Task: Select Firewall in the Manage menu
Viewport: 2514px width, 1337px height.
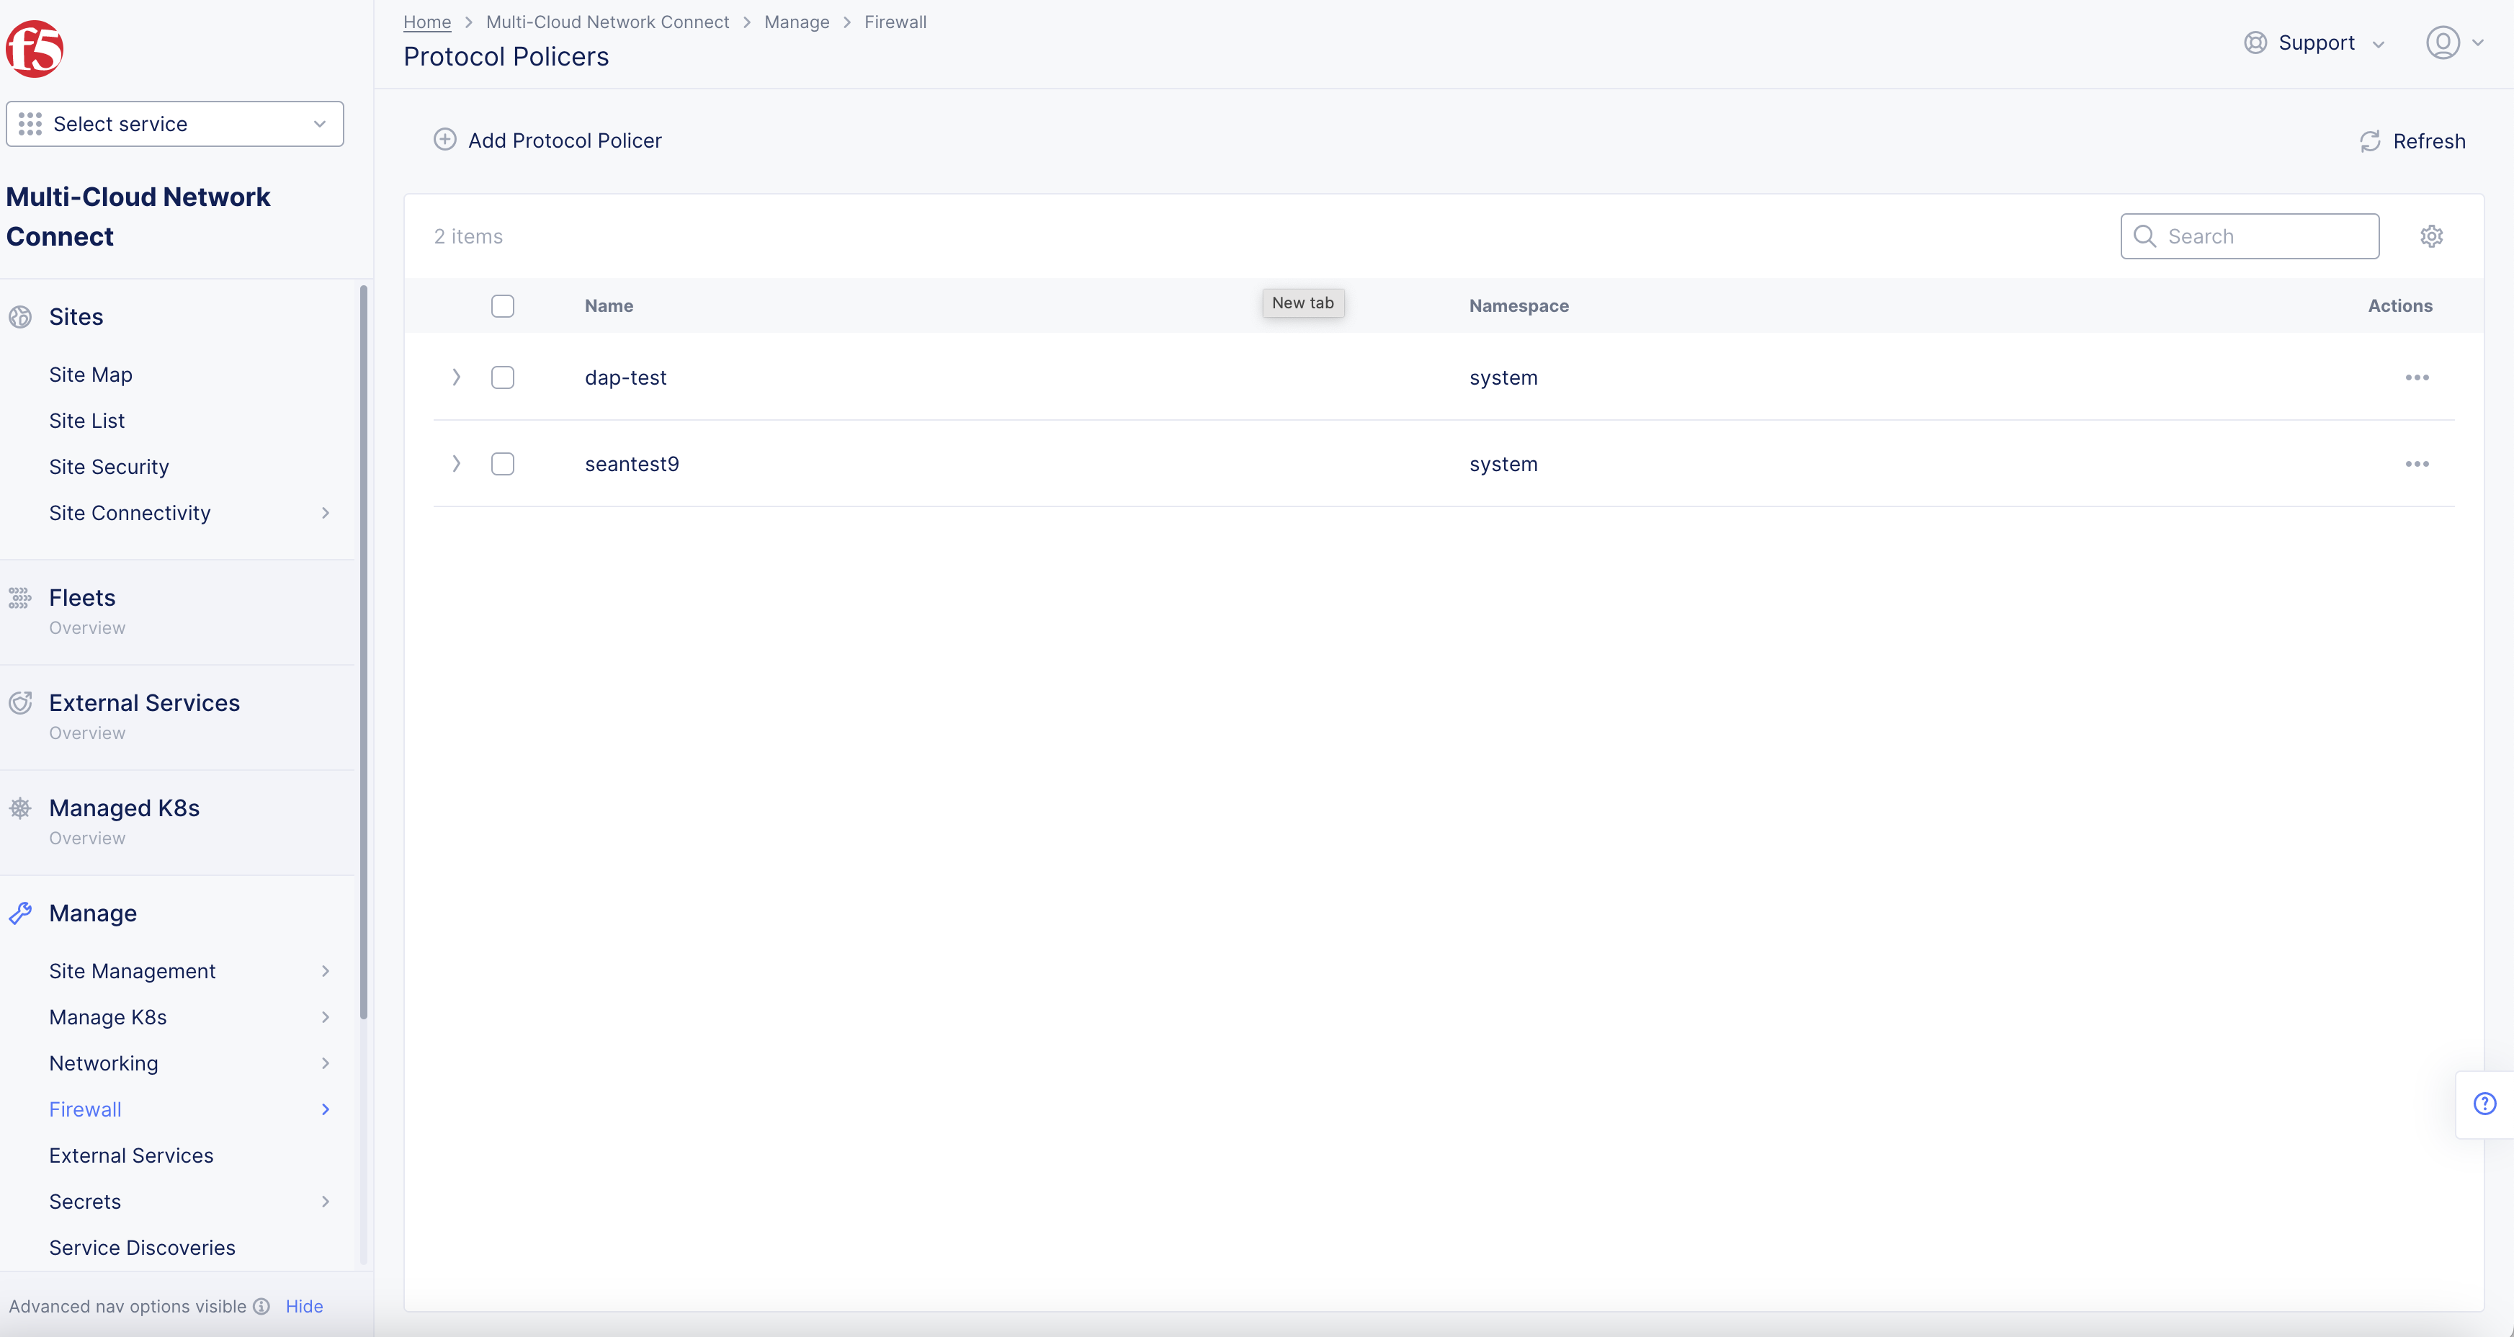Action: [85, 1109]
